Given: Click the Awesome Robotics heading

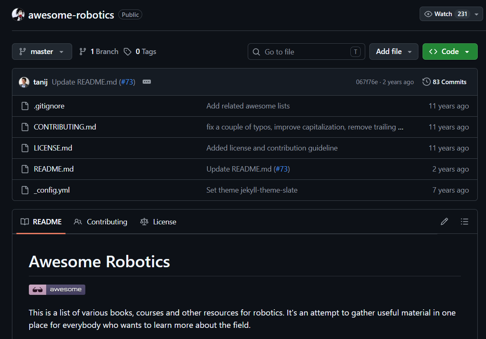Looking at the screenshot, I should point(99,261).
